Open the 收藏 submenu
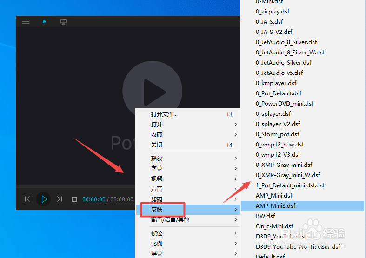This screenshot has width=366, height=258. click(187, 135)
